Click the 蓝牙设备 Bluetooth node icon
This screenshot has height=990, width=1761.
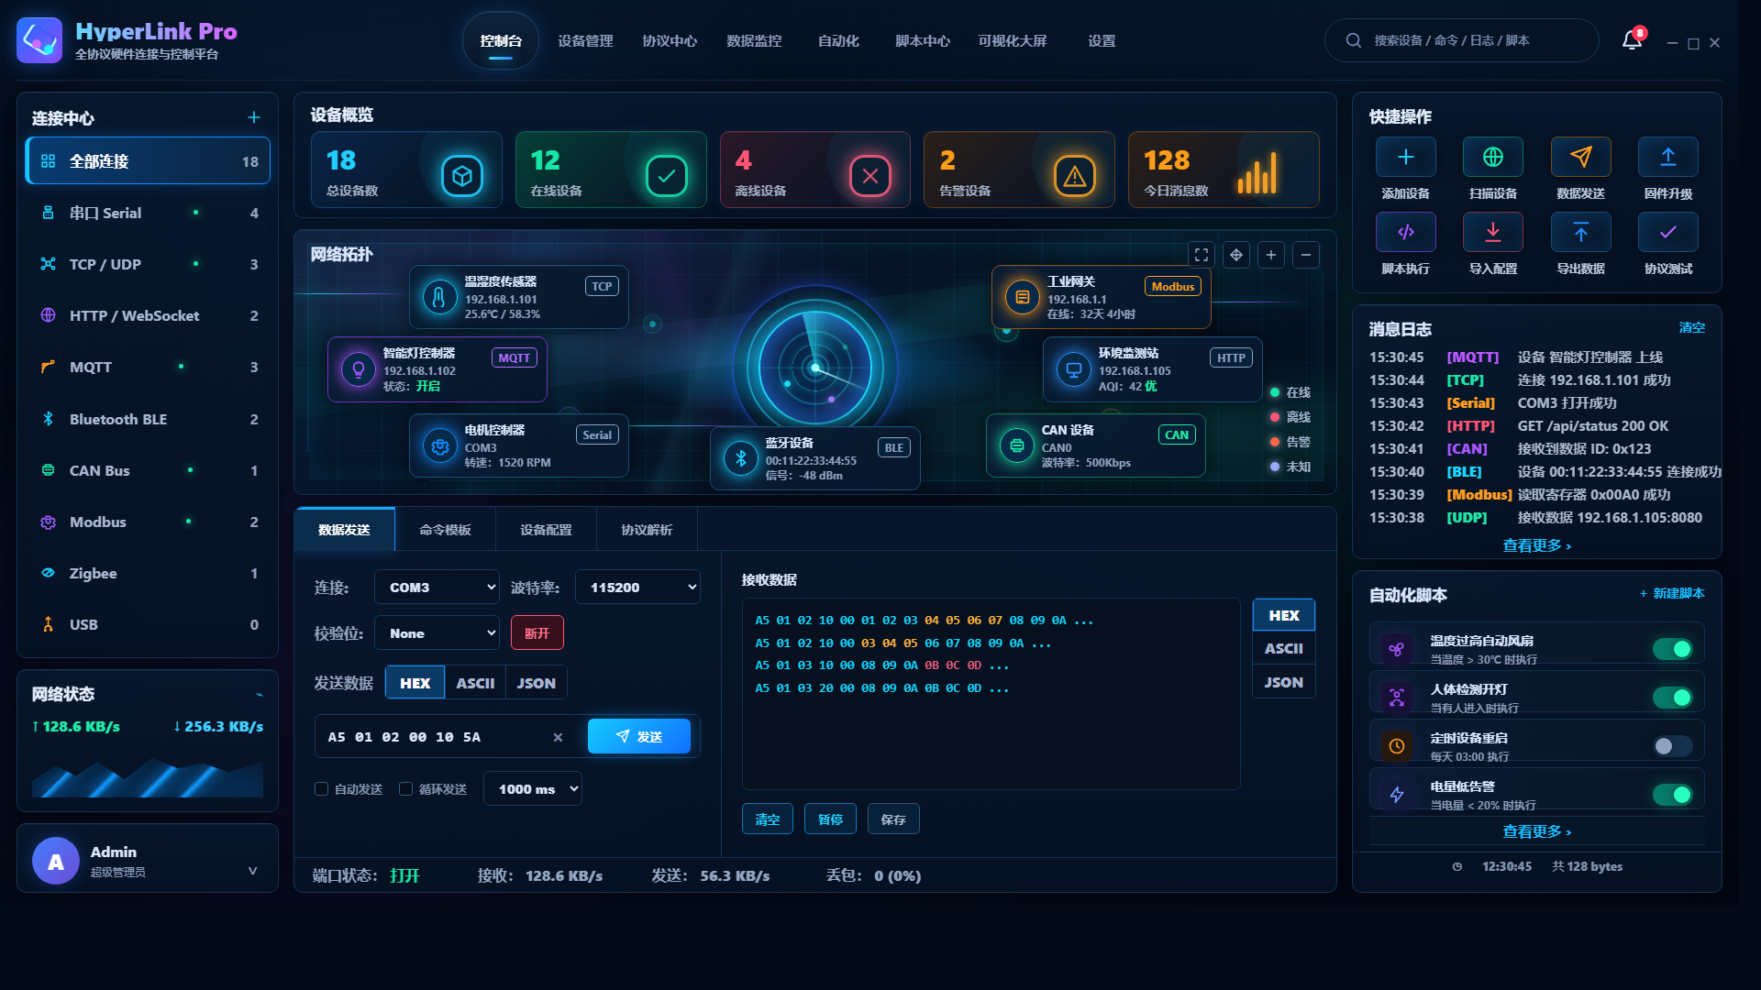click(740, 457)
